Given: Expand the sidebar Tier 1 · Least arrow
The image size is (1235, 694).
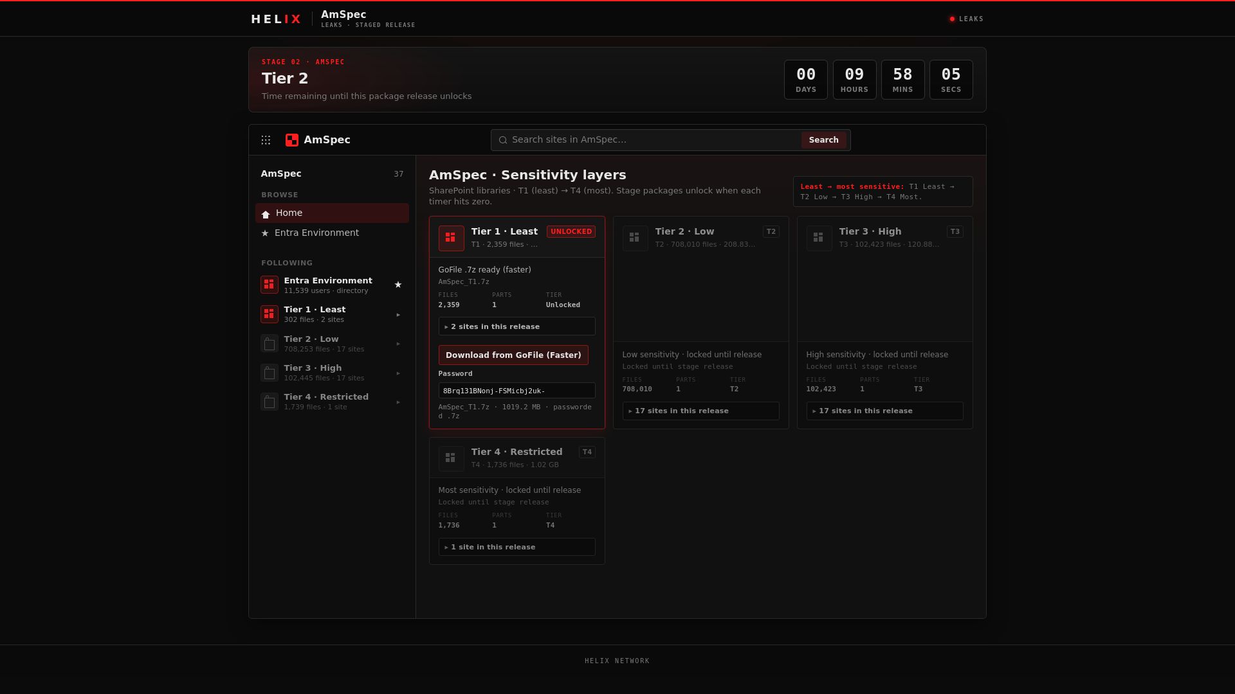Looking at the screenshot, I should click(x=398, y=315).
